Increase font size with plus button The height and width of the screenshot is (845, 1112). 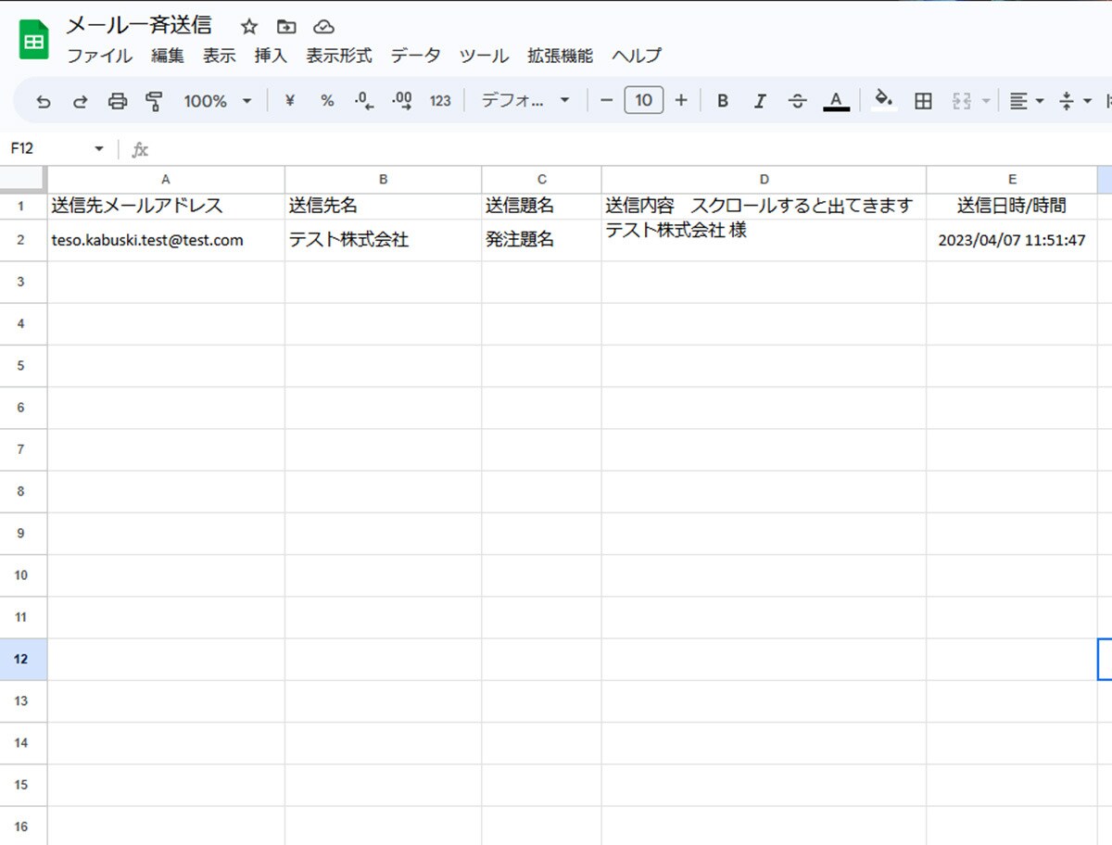[x=681, y=101]
